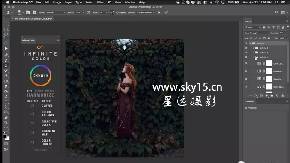Screen dimensions: 290x163
Task: Collapse the Group 1 folder
Action: click(x=251, y=44)
